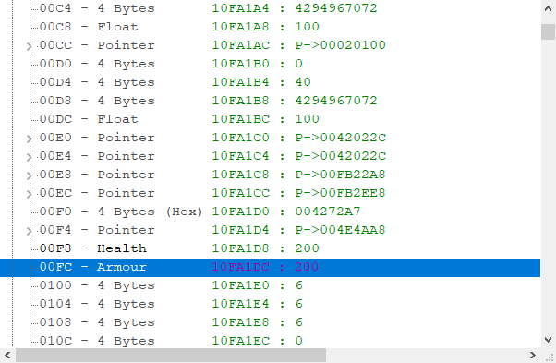Image resolution: width=556 pixels, height=363 pixels.
Task: Click address 10FA1C4
Action: [x=241, y=156]
